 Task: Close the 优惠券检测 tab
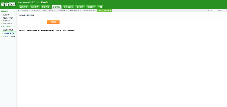tap(67, 11)
